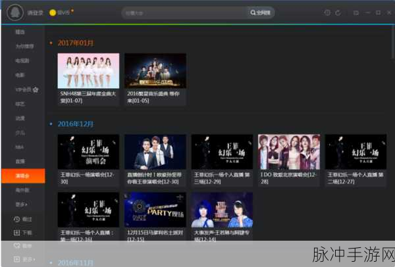Open the VIP会员 sidebar item
The height and width of the screenshot is (267, 395).
click(24, 89)
